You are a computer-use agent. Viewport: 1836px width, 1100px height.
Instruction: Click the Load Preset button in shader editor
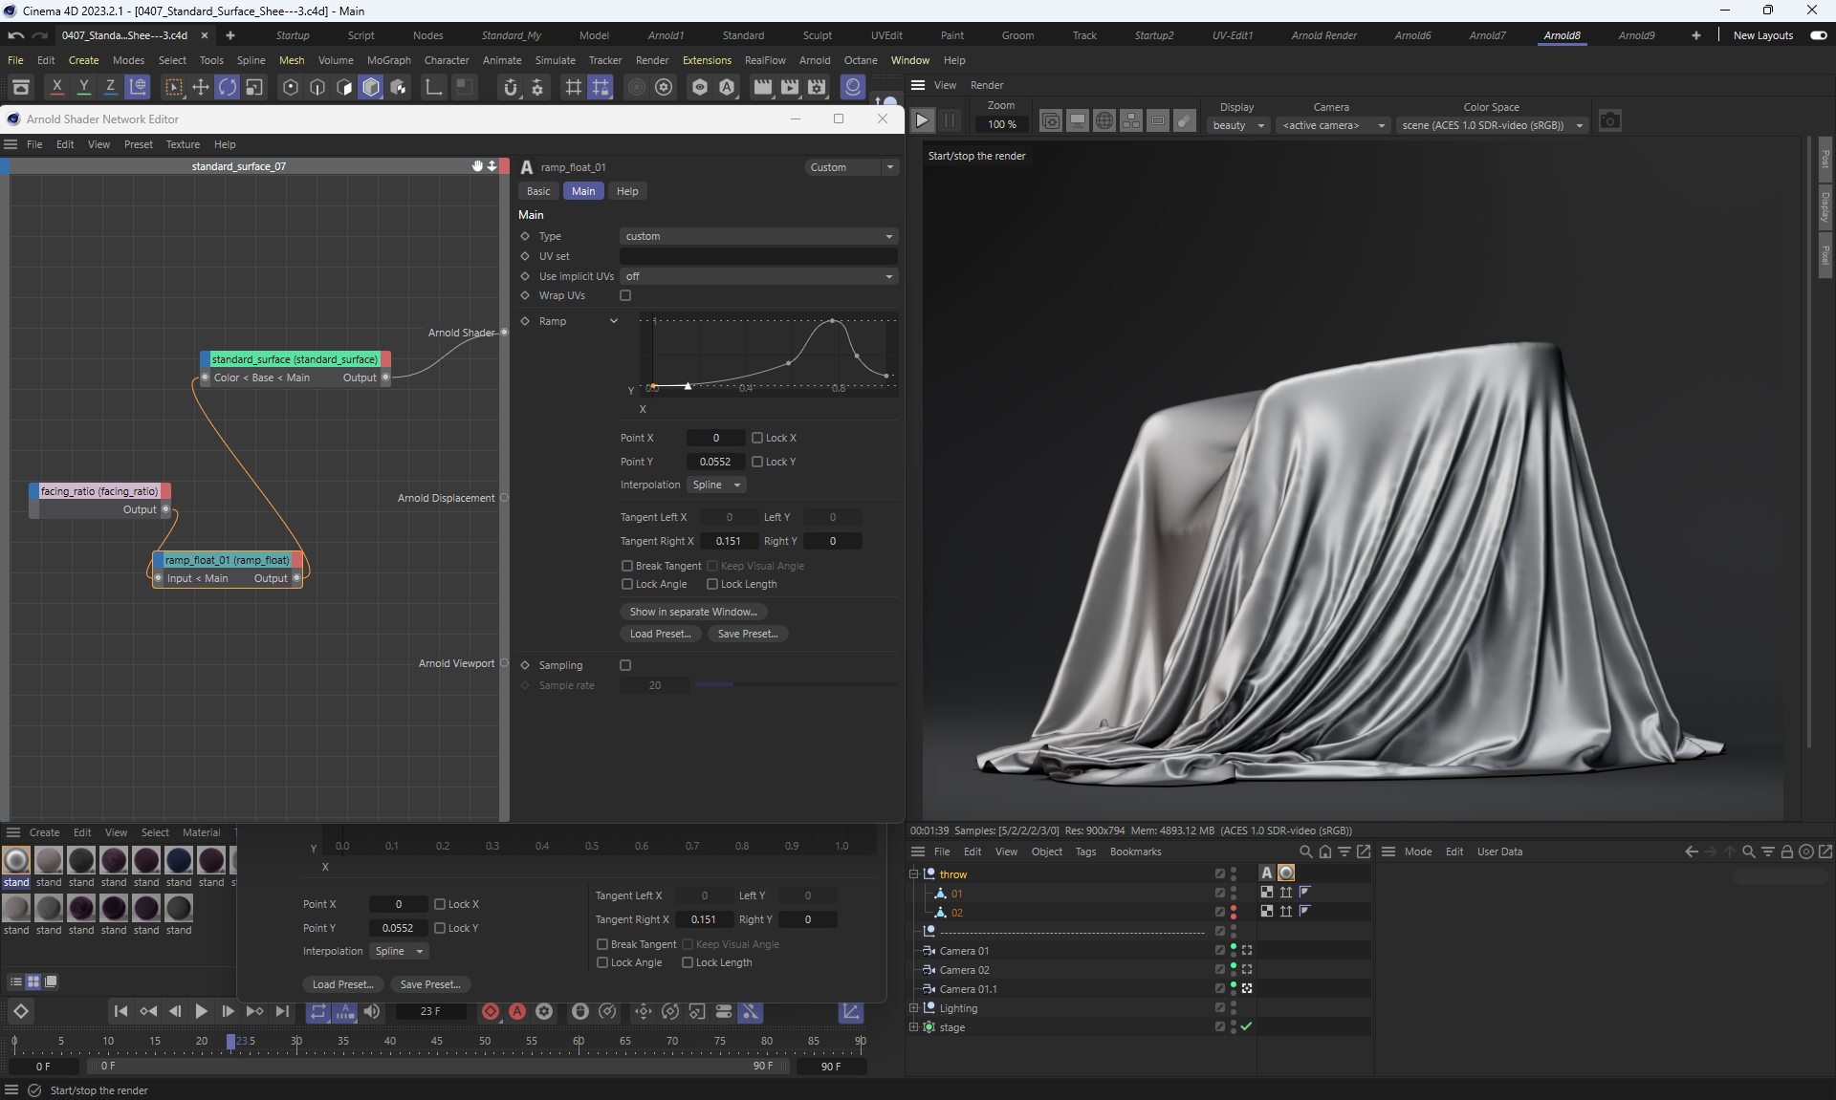point(660,634)
